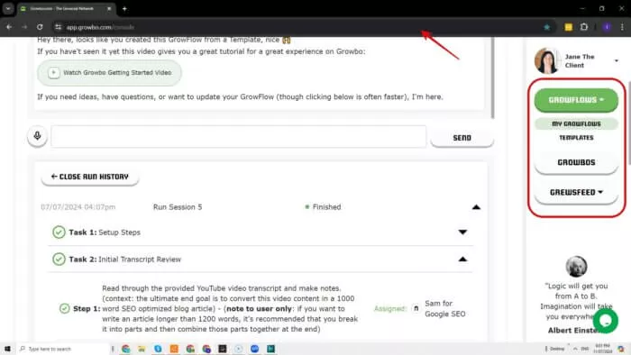Click Watch Growbo Getting Started Video

pyautogui.click(x=109, y=73)
